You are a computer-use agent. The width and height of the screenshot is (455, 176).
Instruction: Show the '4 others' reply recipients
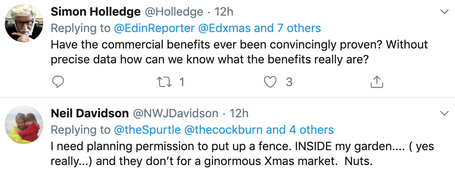(311, 130)
